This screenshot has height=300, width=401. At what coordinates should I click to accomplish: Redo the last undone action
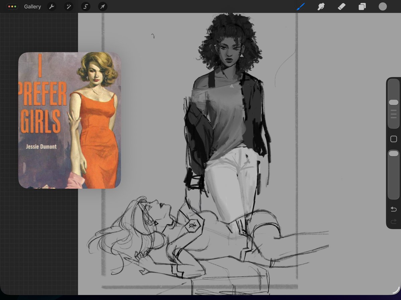tap(394, 222)
